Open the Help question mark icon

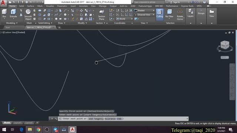[204, 2]
